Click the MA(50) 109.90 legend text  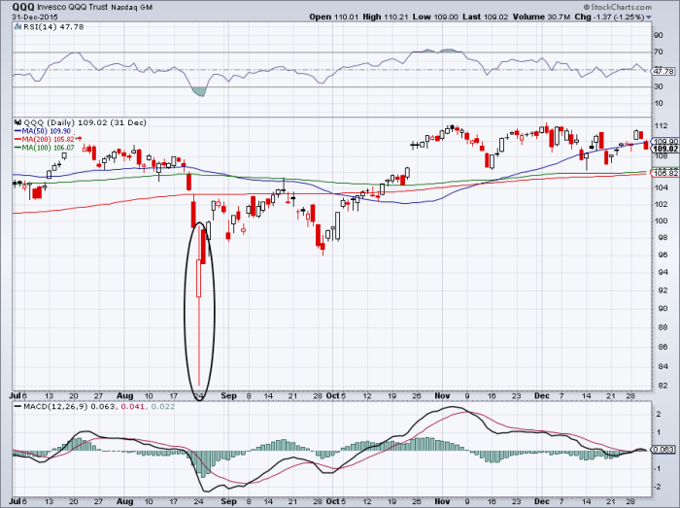pyautogui.click(x=46, y=131)
